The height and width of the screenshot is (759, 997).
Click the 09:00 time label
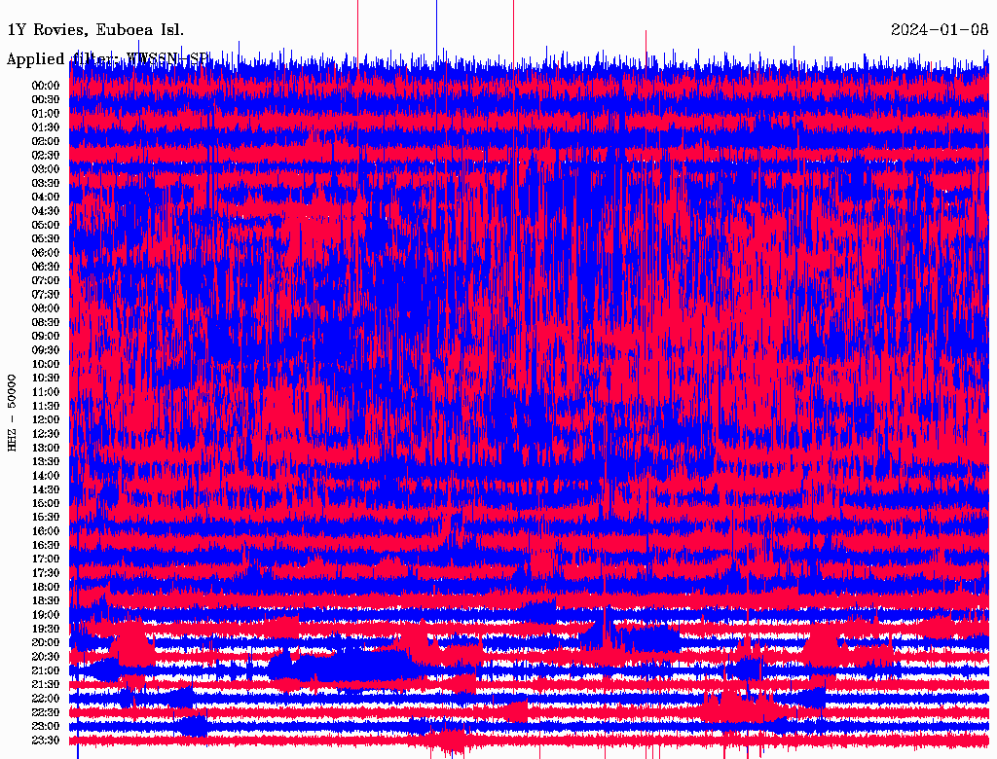46,337
